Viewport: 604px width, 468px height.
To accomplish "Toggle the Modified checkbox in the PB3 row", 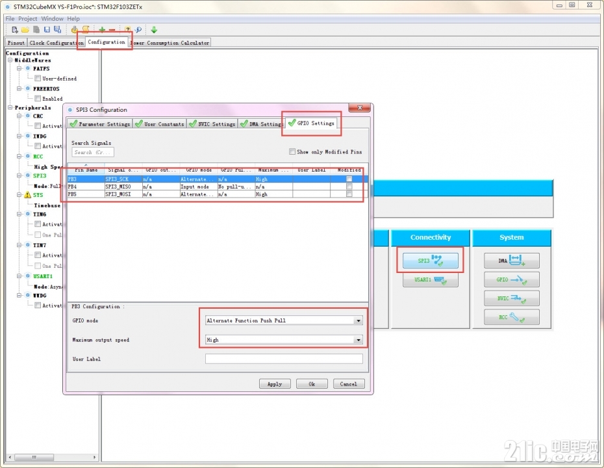I will (x=349, y=179).
